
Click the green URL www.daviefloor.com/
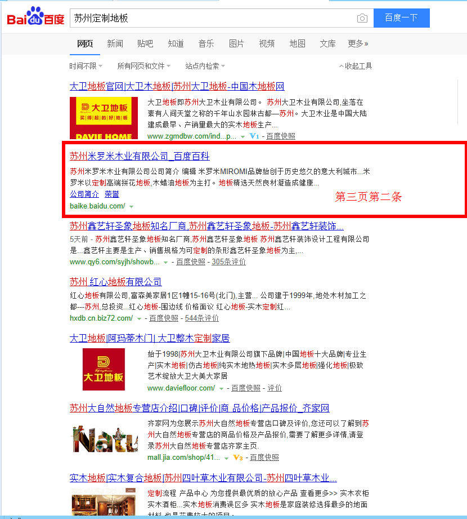(x=181, y=388)
